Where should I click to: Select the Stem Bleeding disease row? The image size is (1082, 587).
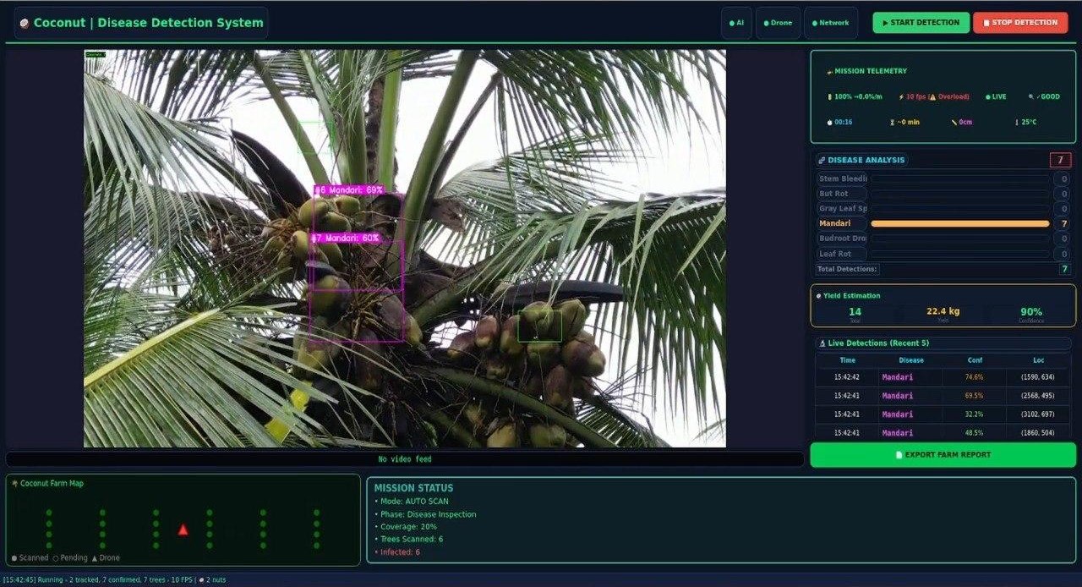tap(943, 178)
